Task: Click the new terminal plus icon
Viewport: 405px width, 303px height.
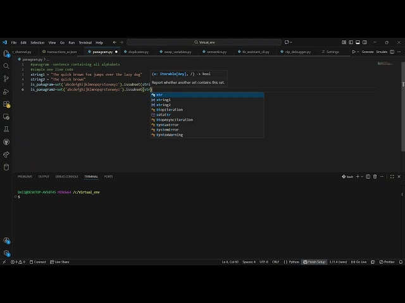Action: pos(358,177)
